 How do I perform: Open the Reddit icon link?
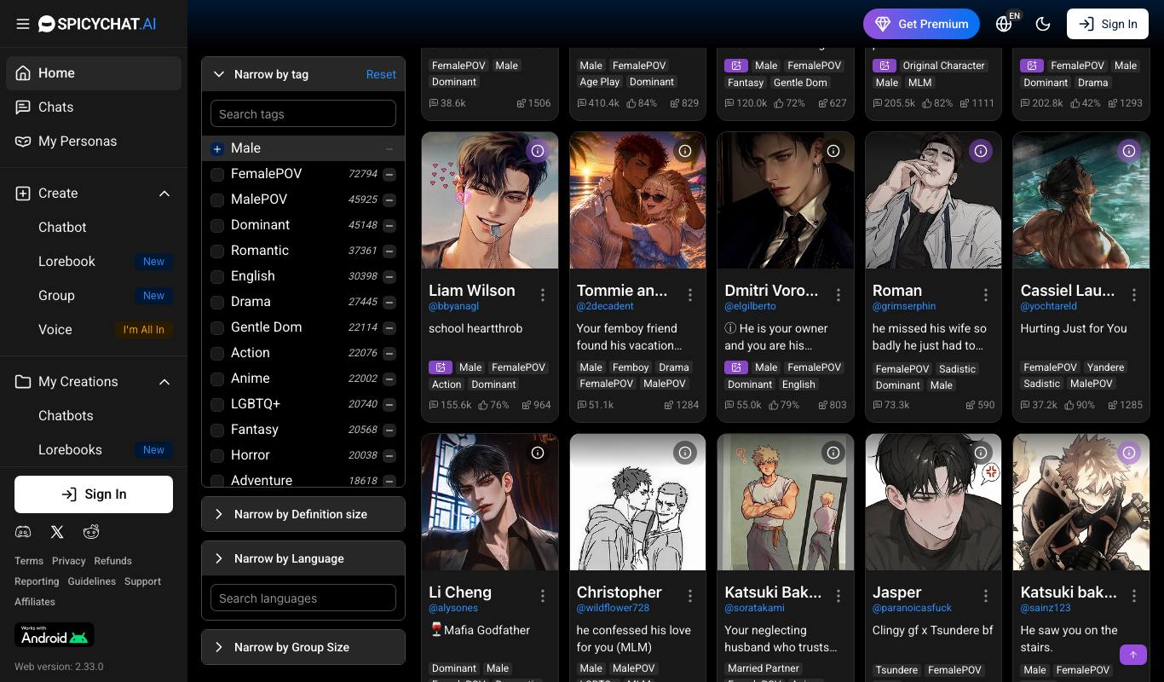91,532
